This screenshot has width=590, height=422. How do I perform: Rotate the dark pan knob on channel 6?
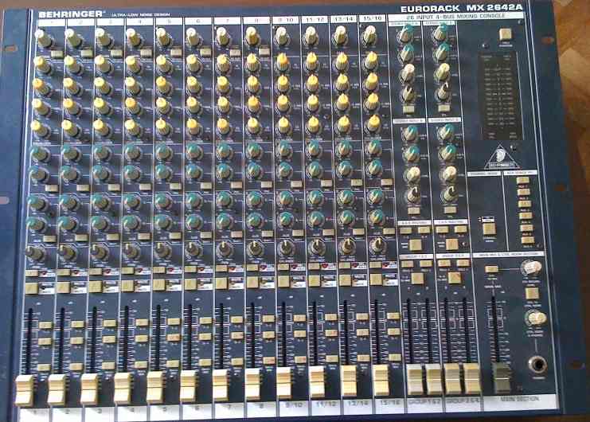pyautogui.click(x=193, y=248)
